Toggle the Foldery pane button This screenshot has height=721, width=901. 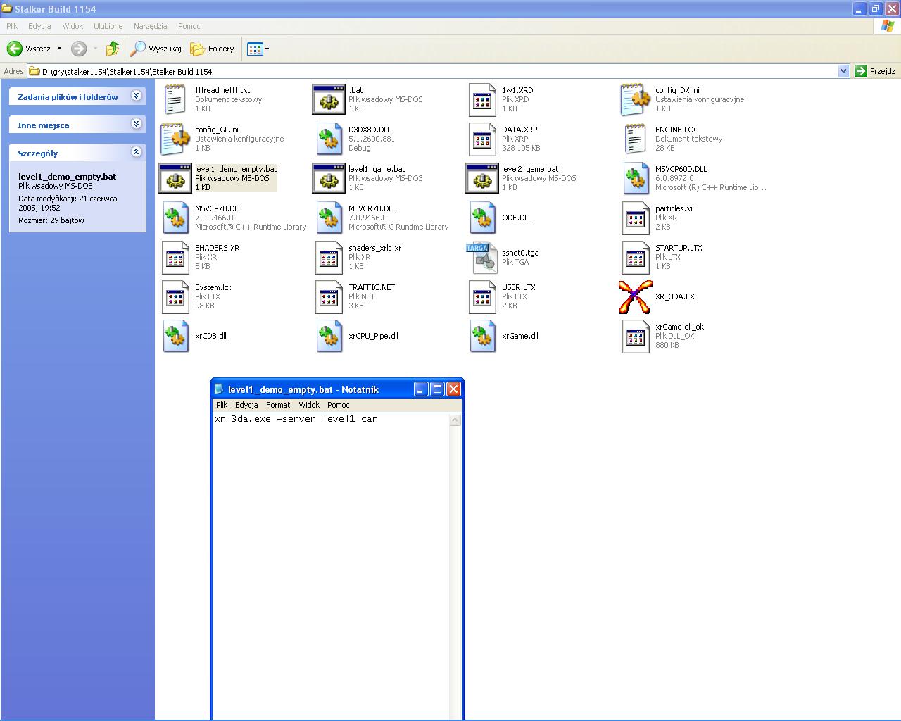tap(213, 49)
